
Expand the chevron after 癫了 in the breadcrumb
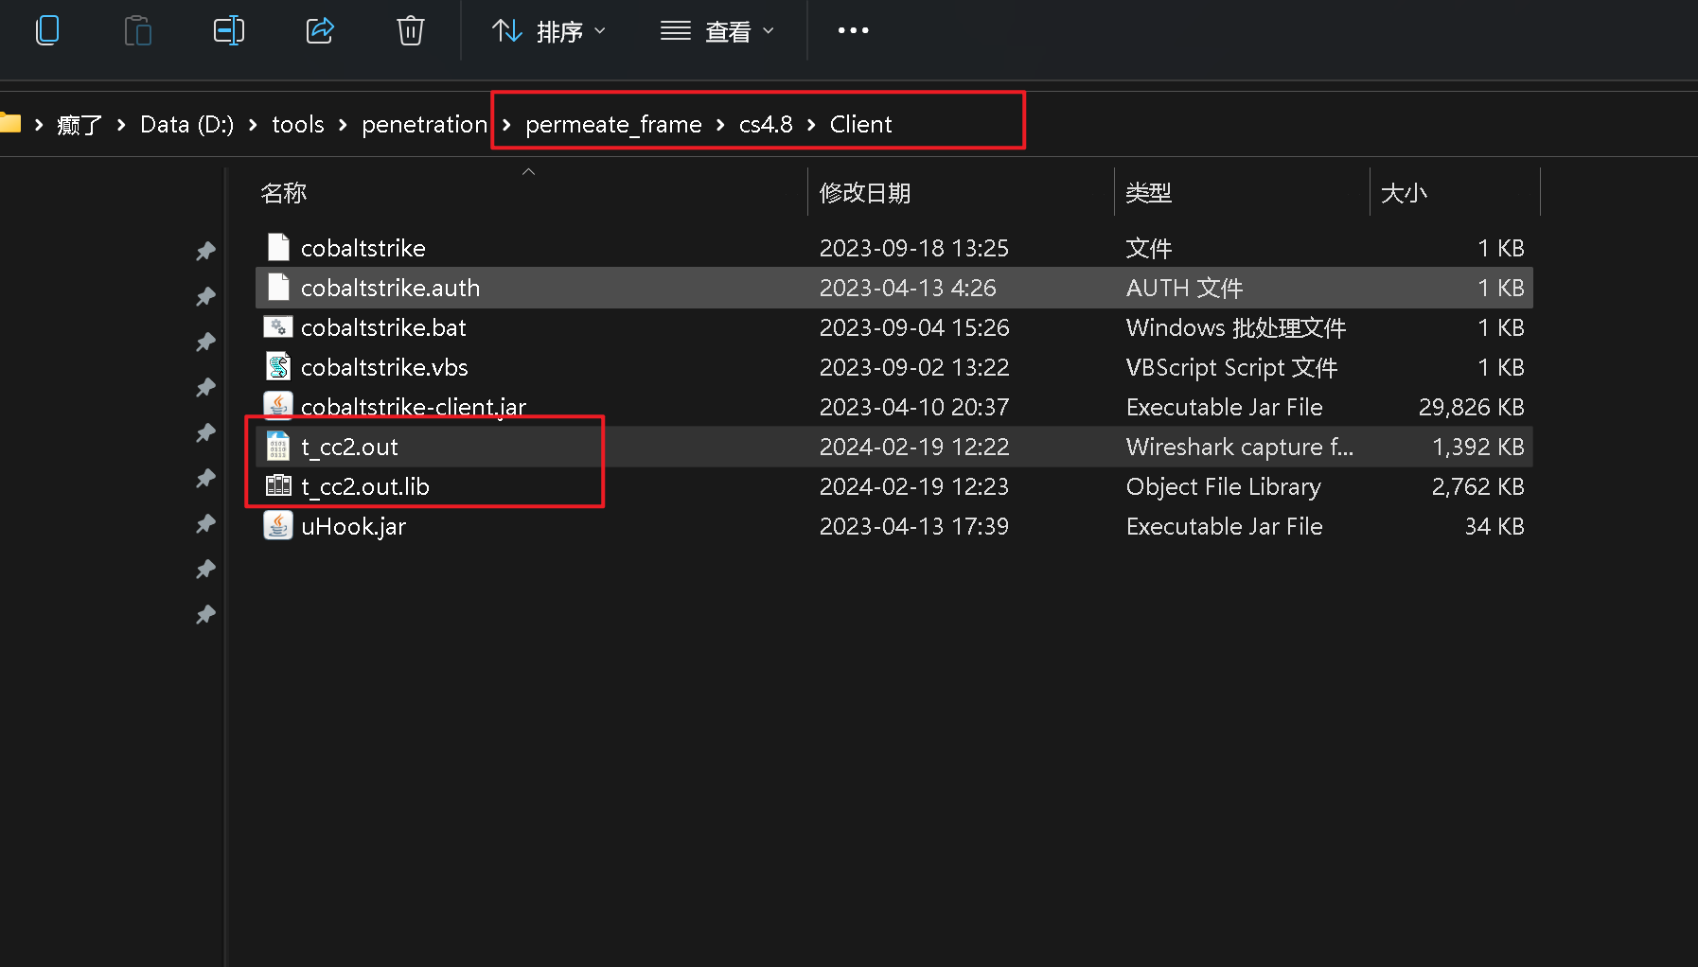coord(121,124)
